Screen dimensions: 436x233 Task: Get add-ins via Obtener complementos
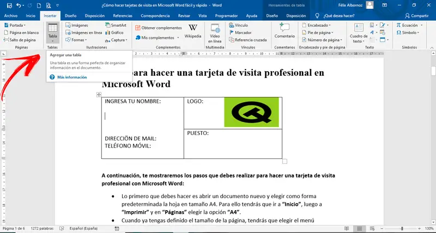(158, 28)
